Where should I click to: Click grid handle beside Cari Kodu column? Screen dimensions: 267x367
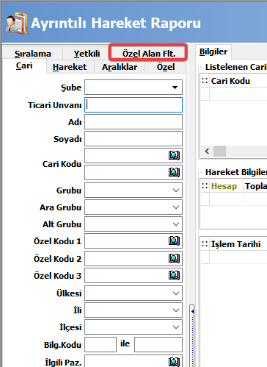click(x=205, y=80)
